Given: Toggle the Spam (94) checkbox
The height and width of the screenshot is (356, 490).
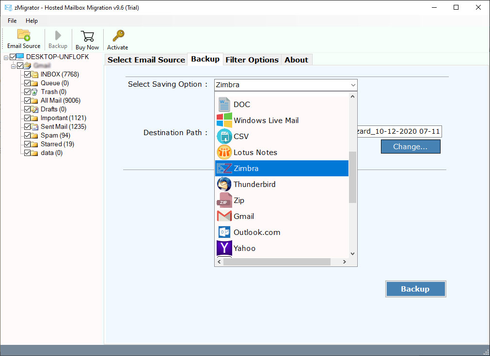Looking at the screenshot, I should coord(28,136).
